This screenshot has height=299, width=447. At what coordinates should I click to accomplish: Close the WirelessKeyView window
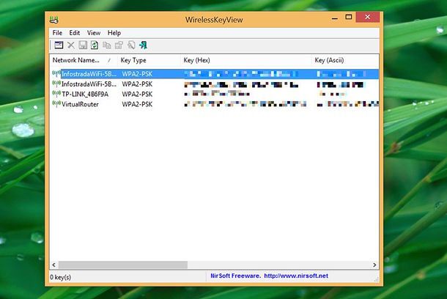[367, 17]
